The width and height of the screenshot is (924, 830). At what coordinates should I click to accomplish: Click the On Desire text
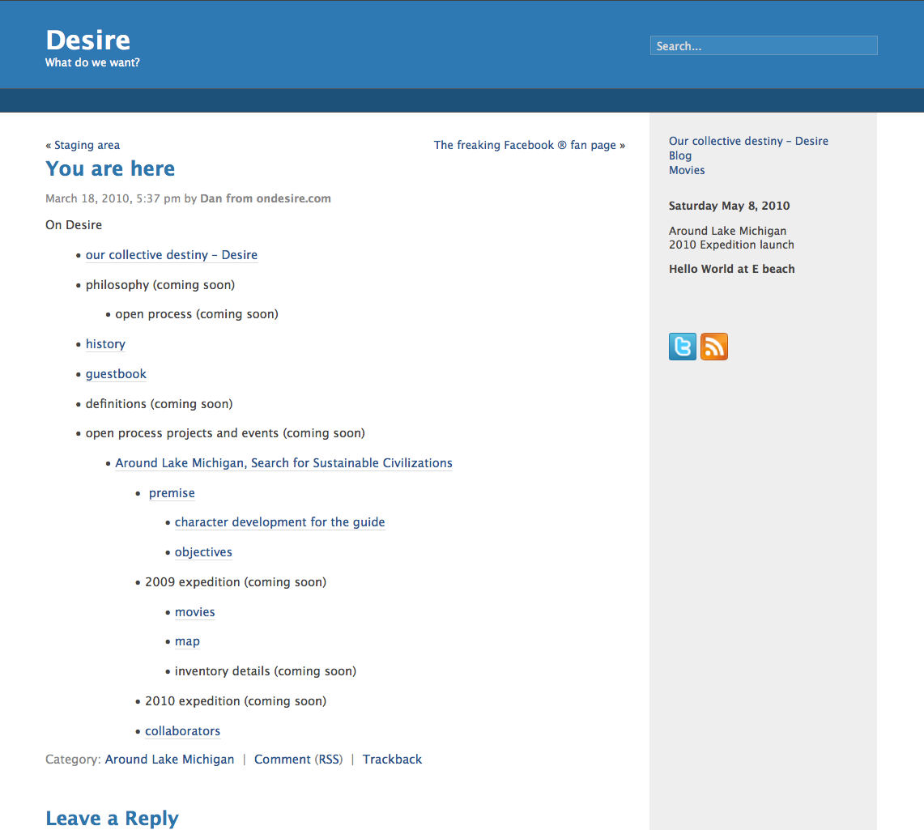coord(74,225)
